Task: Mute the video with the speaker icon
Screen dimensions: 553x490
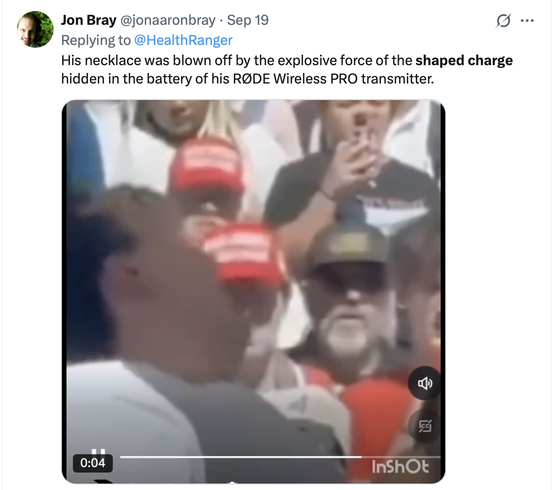Action: point(425,383)
